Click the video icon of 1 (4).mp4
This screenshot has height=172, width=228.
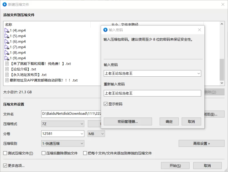pos(7,30)
